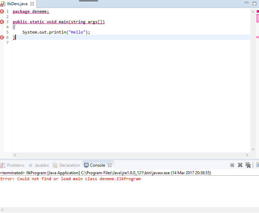The image size is (259, 213).
Task: Click the editor scroll down arrow
Action: (253, 149)
